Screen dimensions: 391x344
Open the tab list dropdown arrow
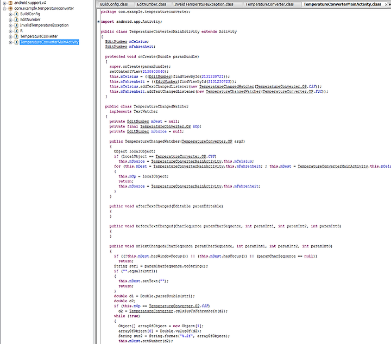coord(389,4)
